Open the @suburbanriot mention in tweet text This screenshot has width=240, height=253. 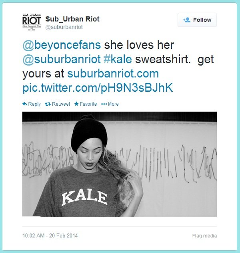pos(62,59)
